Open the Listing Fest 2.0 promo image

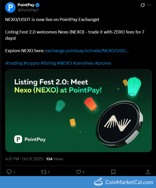click(x=78, y=111)
